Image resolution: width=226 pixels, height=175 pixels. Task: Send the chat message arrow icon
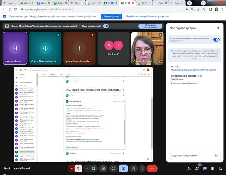216,155
